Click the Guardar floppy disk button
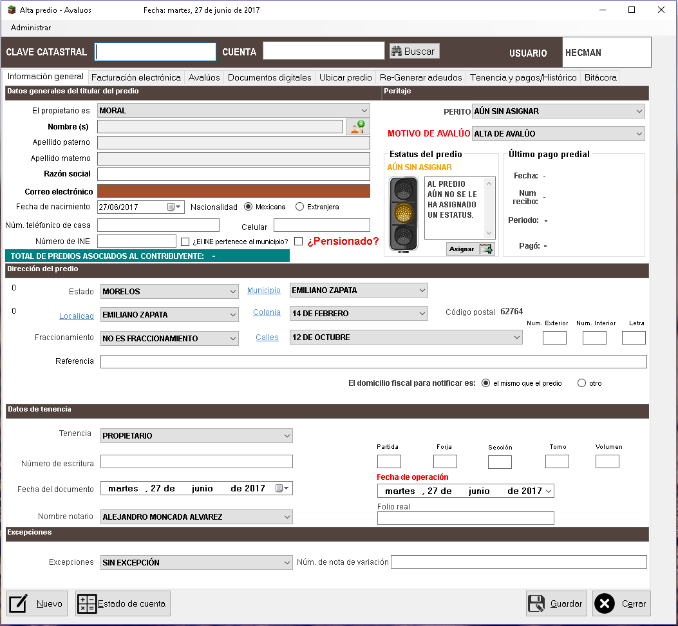678x626 pixels. [556, 603]
